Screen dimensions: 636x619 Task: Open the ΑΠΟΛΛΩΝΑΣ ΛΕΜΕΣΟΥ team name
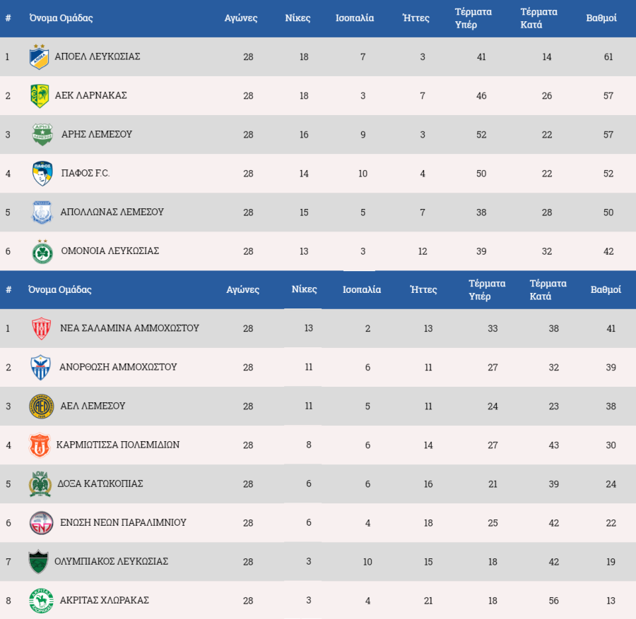112,212
